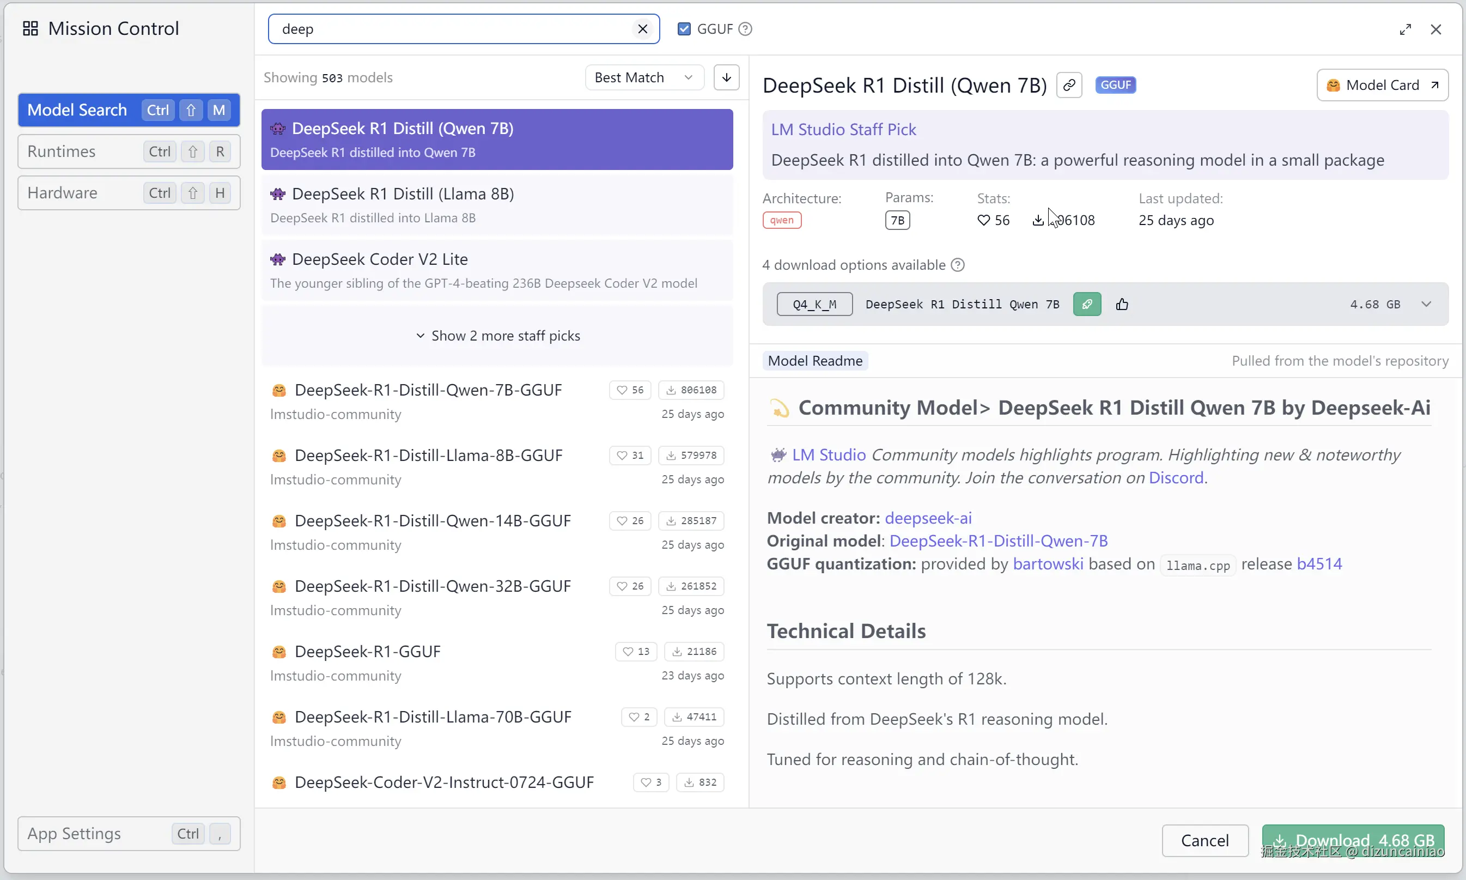Clear the search field with X icon

point(642,29)
